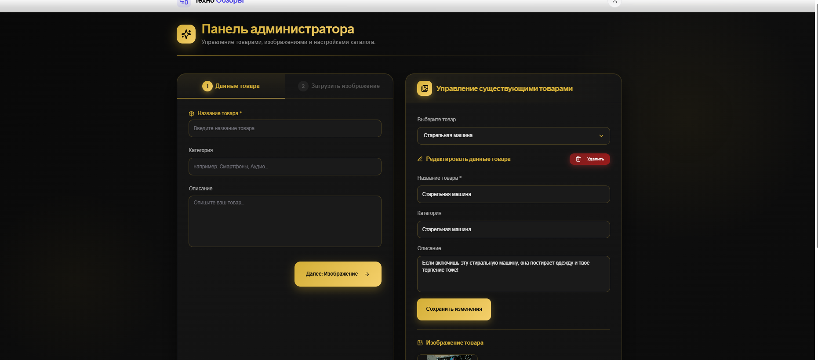The image size is (818, 360).
Task: Click the product image thumbnail
Action: click(x=447, y=357)
